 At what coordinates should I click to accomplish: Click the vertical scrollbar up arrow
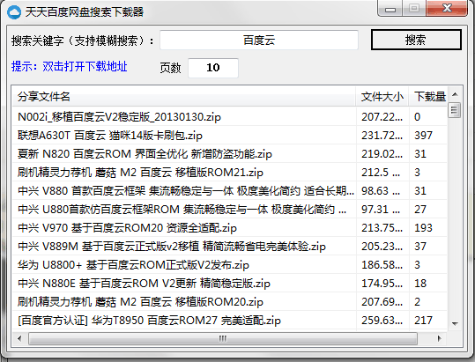[x=455, y=94]
